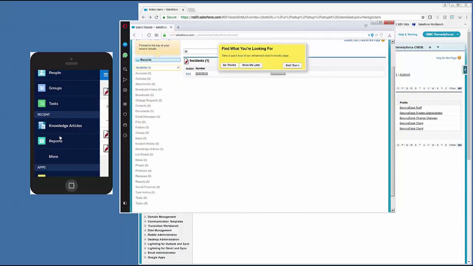473x266 pixels.
Task: Open ServiceDesk System Administrator profile
Action: click(421, 113)
